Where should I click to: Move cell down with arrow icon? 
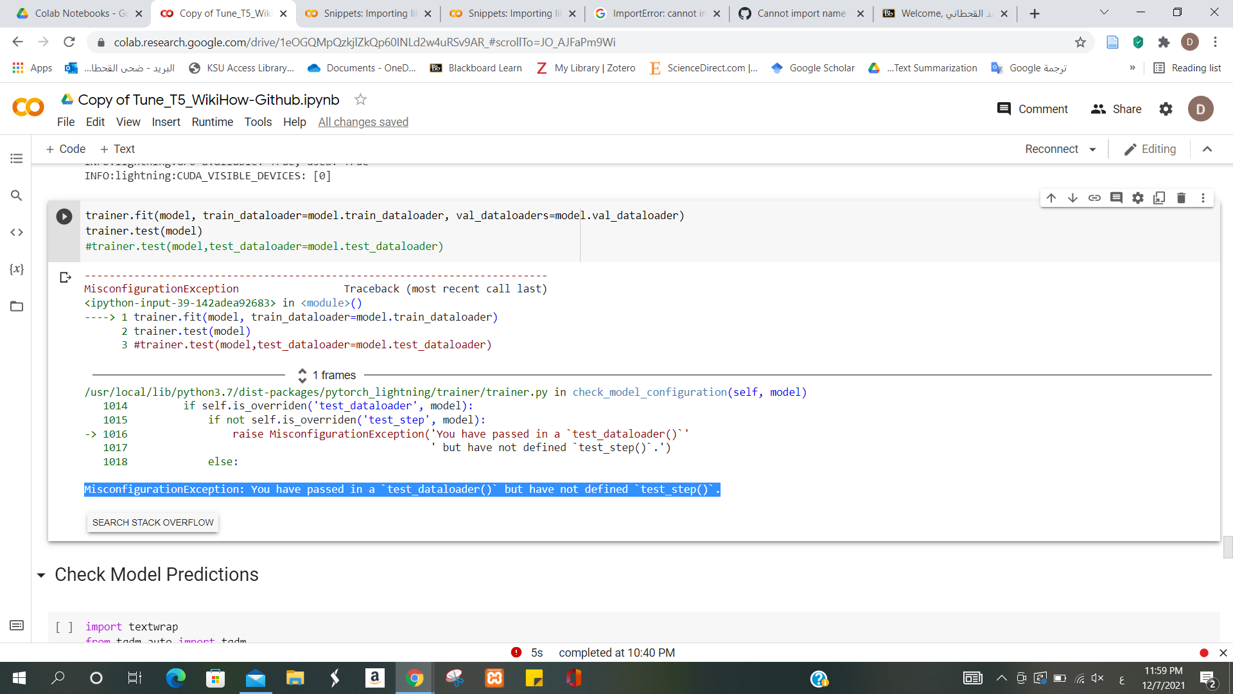pyautogui.click(x=1072, y=198)
